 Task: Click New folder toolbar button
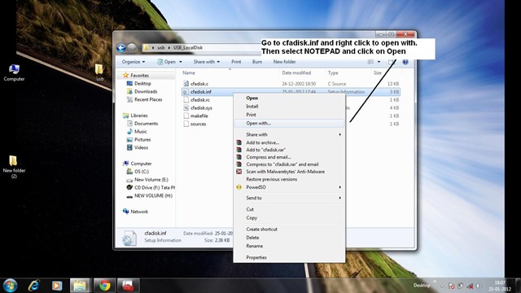point(284,62)
